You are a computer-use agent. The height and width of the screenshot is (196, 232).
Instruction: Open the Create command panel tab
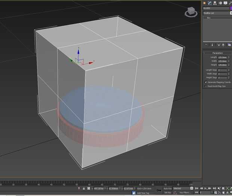(x=205, y=3)
